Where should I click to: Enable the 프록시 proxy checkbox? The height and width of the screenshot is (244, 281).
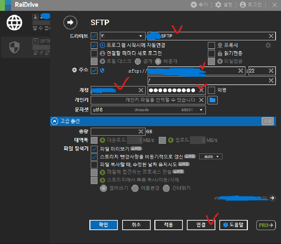211,45
